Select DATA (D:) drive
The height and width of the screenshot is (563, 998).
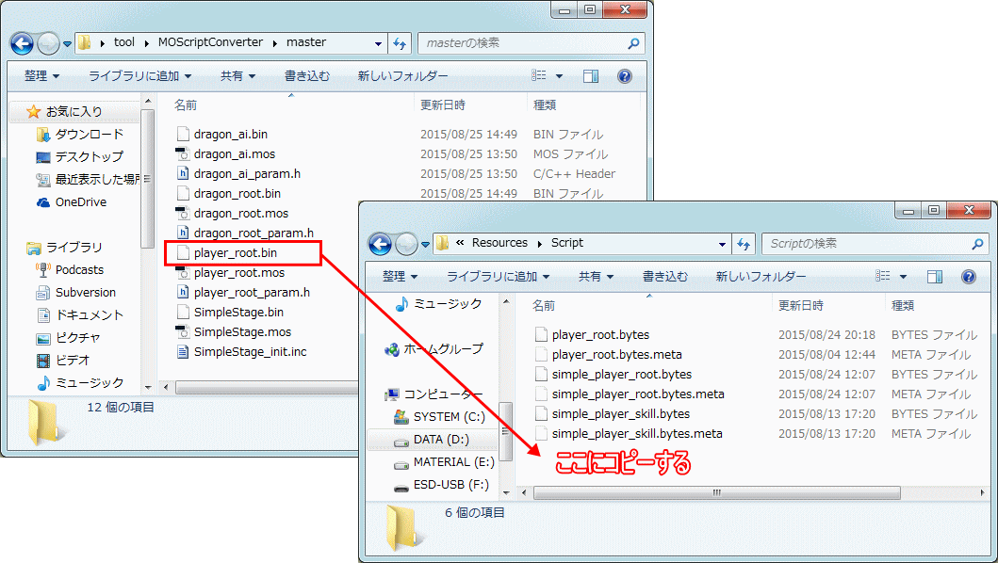433,440
